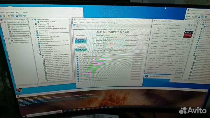This screenshot has width=210, height=118.
Task: Collapse the Запоминающие устройства tree node
Action: click(x=6, y=38)
